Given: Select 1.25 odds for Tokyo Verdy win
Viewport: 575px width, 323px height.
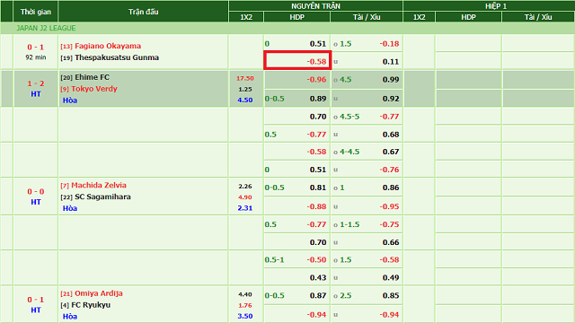Looking at the screenshot, I should tap(245, 90).
